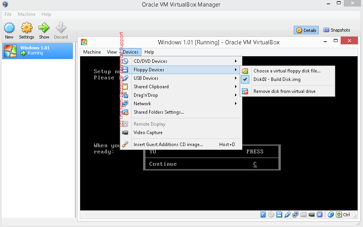Screen dimensions: 363x227
Task: Expand CD/DVD Devices submenu arrow
Action: 236,61
